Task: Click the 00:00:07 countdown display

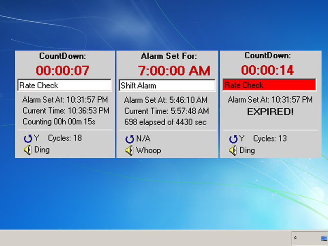Action: coord(63,70)
